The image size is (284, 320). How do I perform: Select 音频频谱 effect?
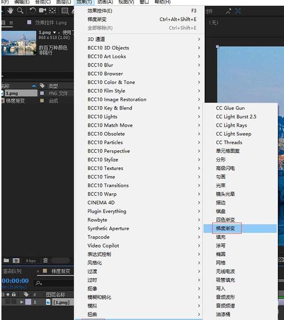click(240, 306)
